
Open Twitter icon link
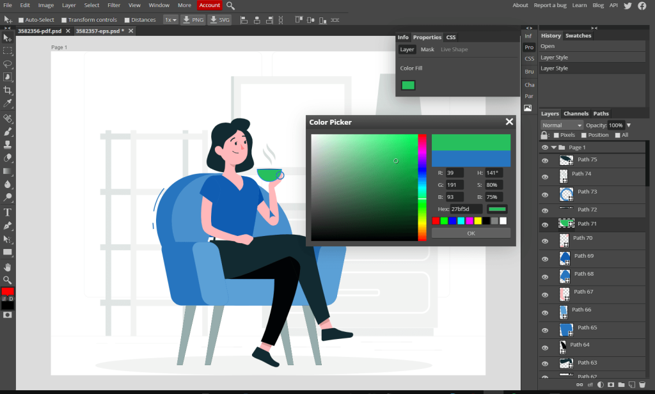(x=627, y=5)
